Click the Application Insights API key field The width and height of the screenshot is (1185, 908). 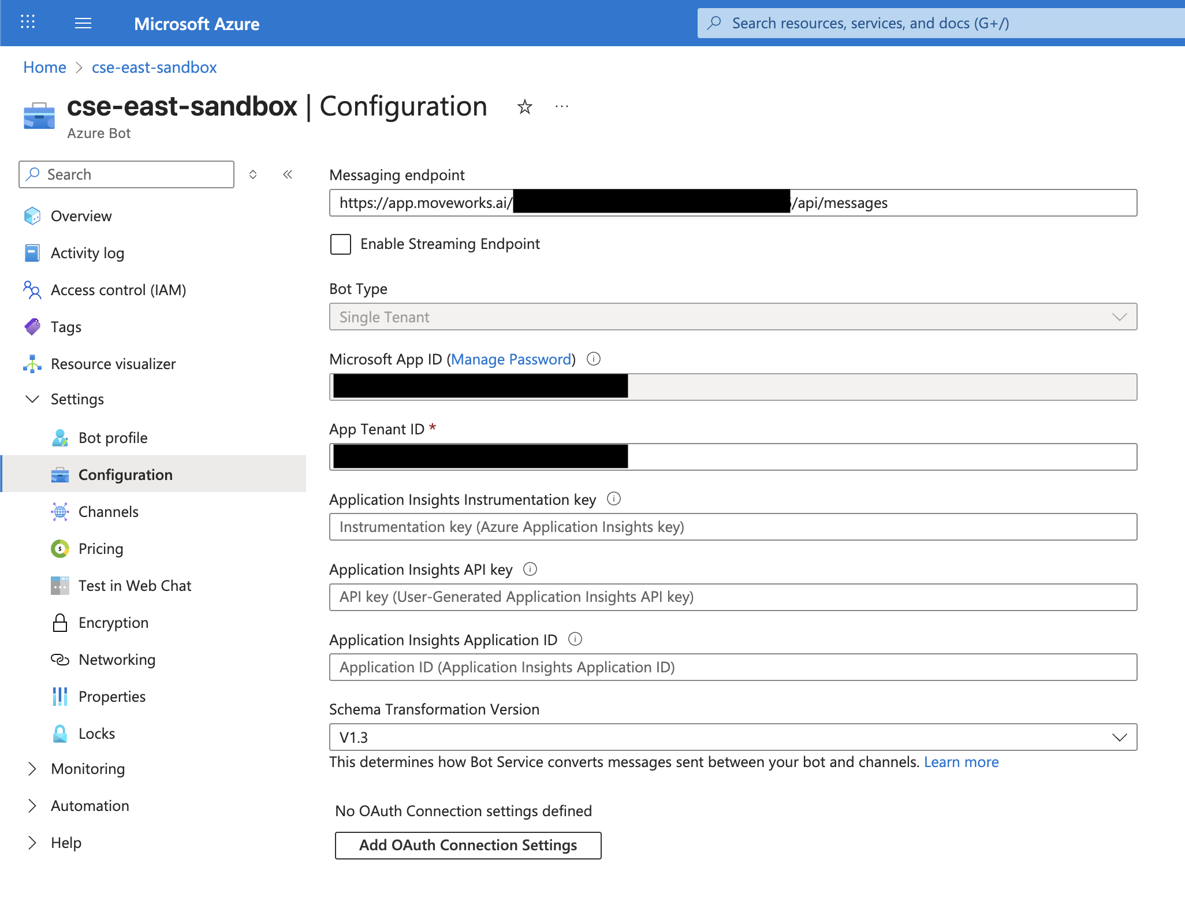pyautogui.click(x=733, y=597)
